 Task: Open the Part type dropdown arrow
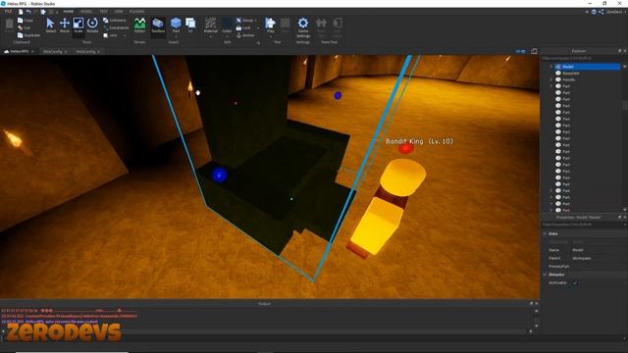click(x=176, y=36)
